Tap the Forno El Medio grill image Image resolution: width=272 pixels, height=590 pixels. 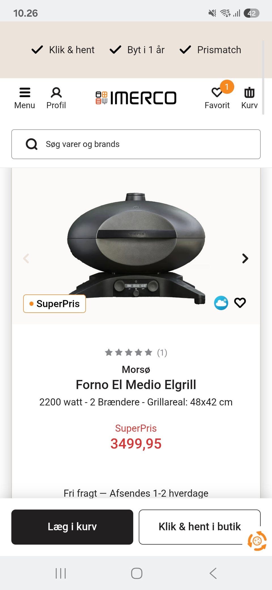point(136,244)
